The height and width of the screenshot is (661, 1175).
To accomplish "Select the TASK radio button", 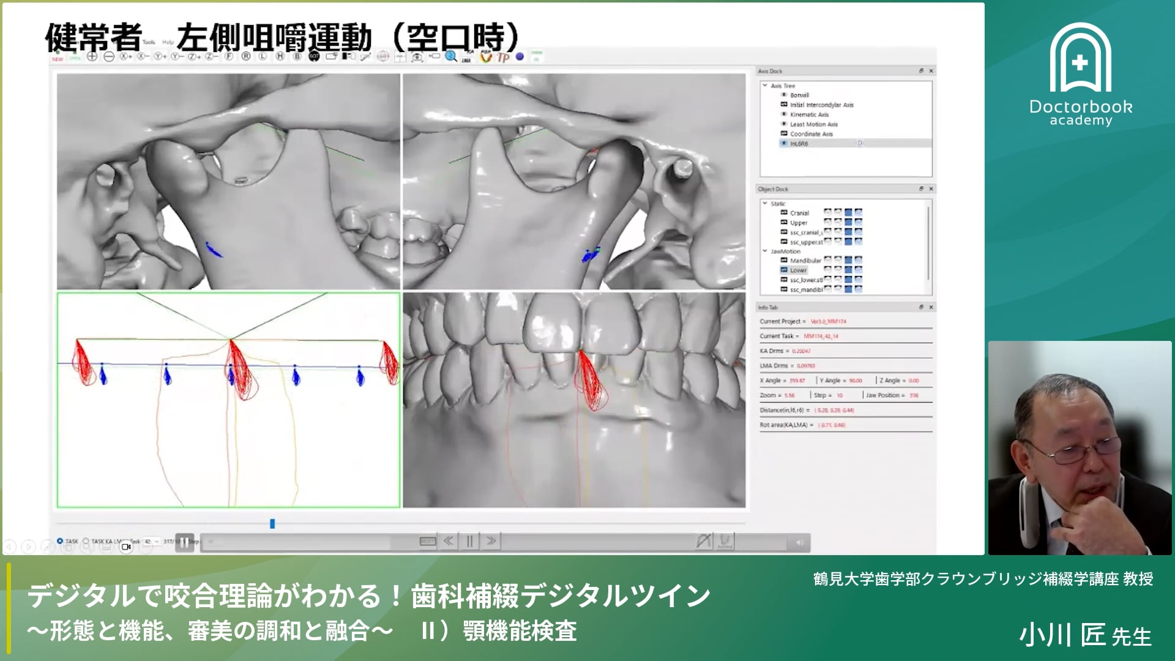I will 60,542.
